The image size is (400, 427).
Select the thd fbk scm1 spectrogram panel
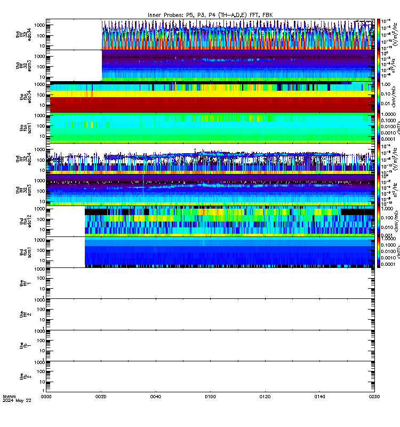click(x=210, y=252)
